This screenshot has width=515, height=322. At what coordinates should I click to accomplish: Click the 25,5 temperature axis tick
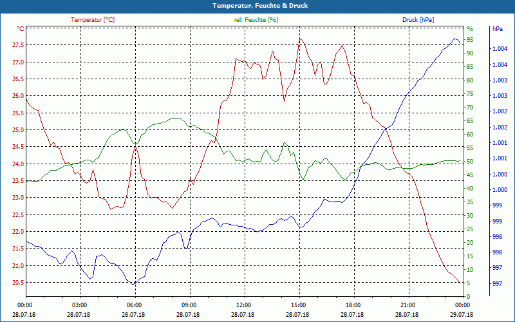pos(18,113)
